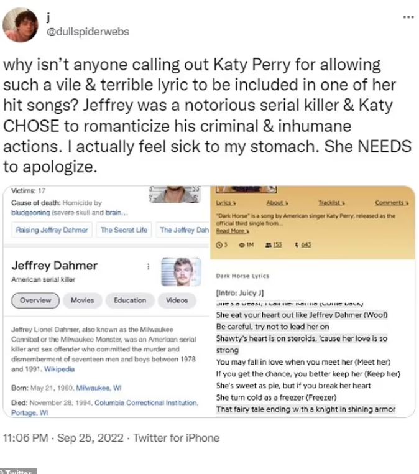
Task: Open the tweet's more options ellipsis
Action: coord(408,17)
